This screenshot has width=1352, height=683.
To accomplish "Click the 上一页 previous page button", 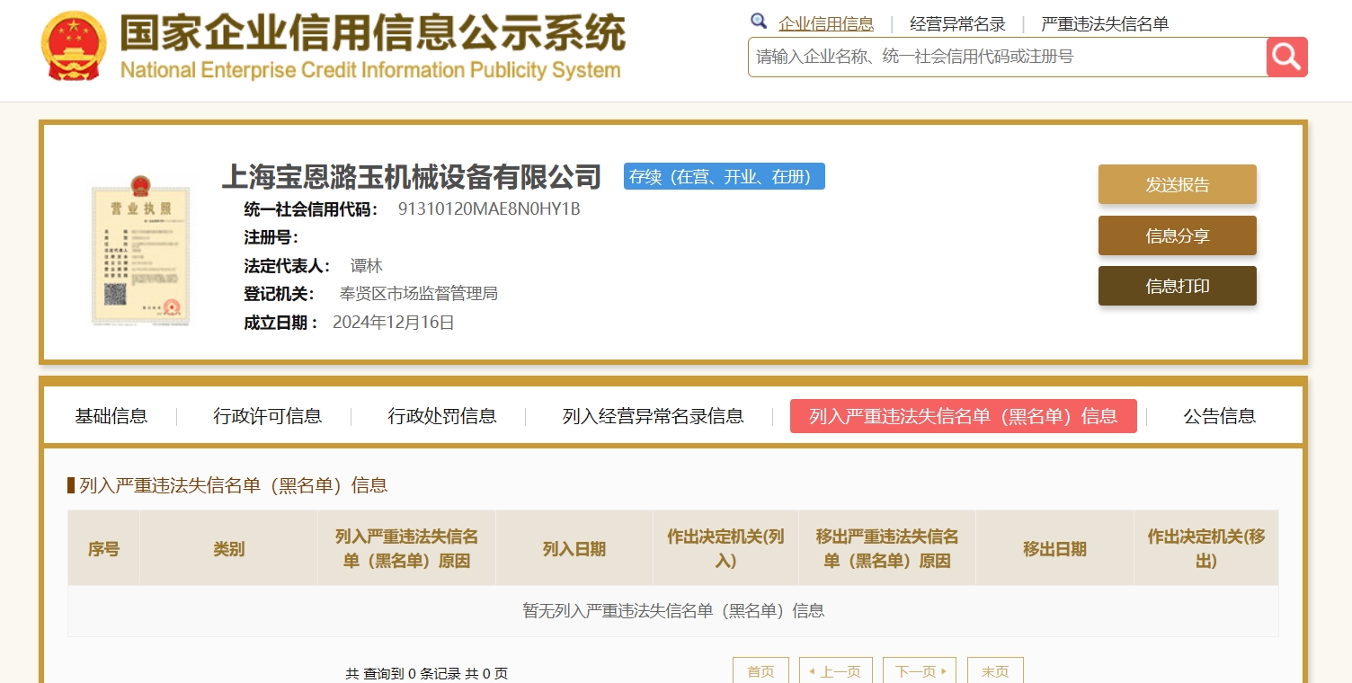I will [836, 671].
